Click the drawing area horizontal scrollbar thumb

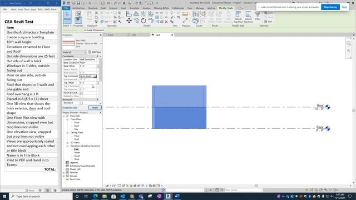tap(256, 186)
